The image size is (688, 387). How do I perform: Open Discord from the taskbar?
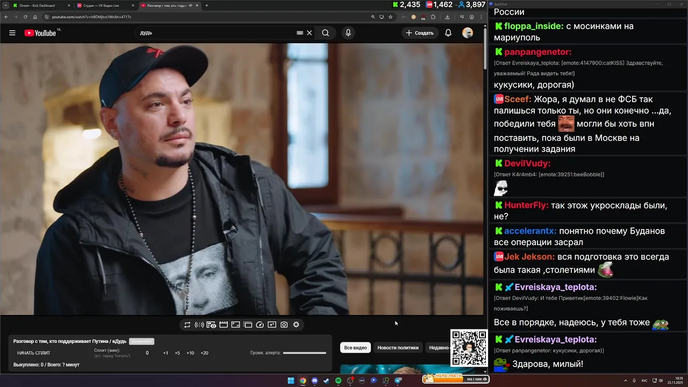[314, 381]
